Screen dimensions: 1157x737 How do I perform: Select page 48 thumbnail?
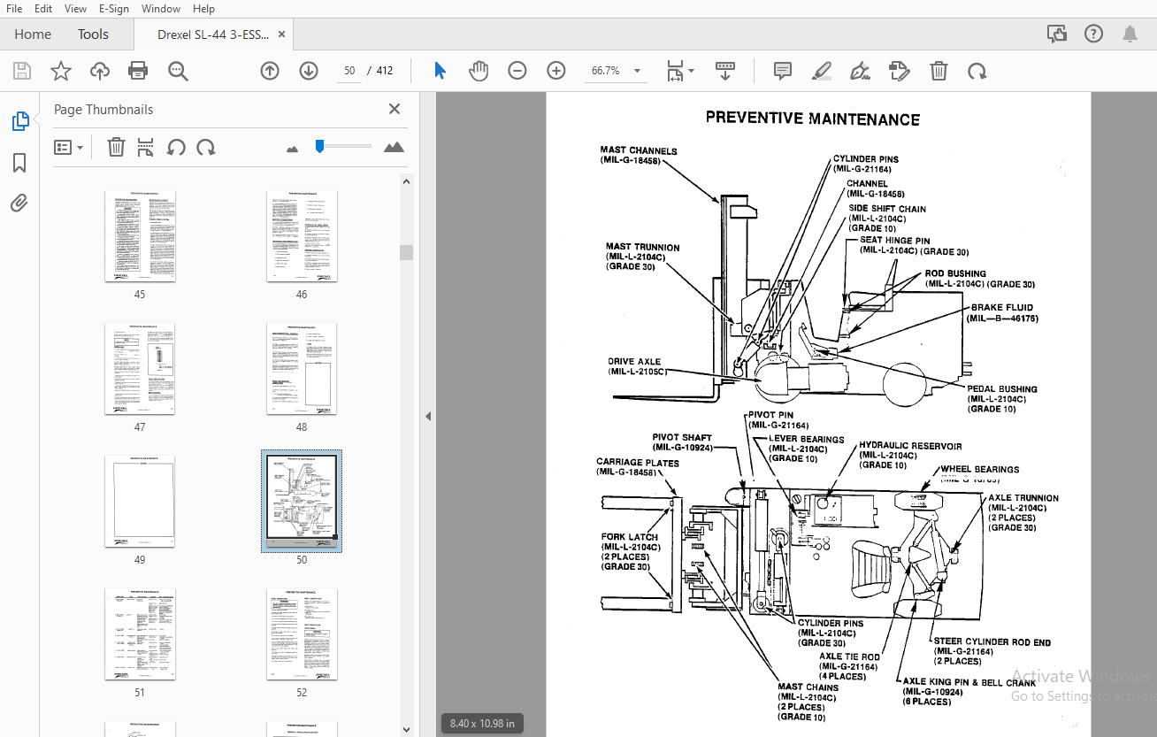[x=302, y=369]
